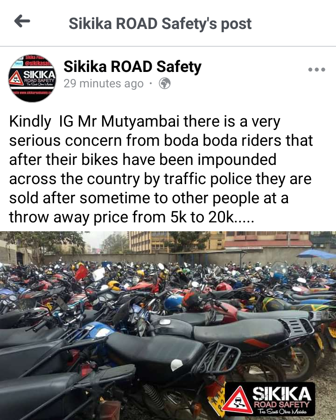
Task: Open the impounded motorcycles photo
Action: [168, 326]
